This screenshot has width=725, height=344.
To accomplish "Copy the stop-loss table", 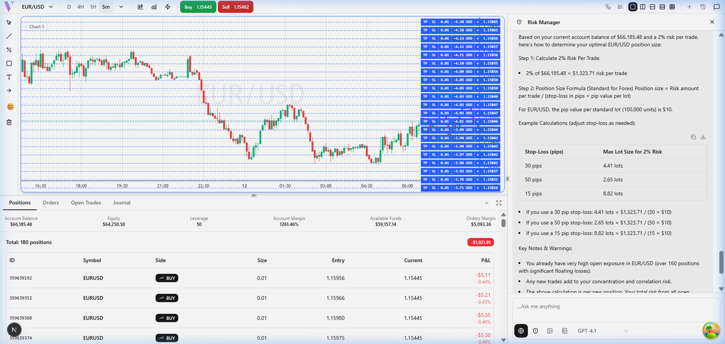I will [693, 137].
